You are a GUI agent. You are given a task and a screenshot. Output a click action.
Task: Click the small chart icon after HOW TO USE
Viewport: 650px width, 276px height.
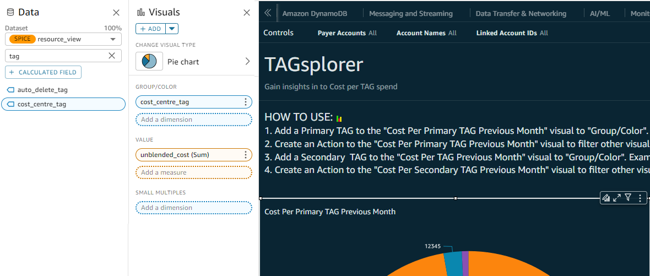click(x=339, y=118)
